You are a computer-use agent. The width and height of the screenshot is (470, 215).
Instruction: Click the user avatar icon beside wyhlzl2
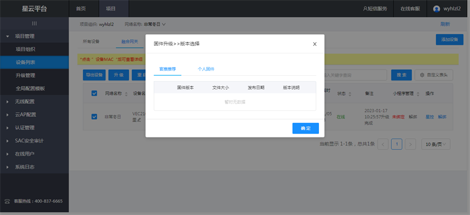[x=437, y=9]
